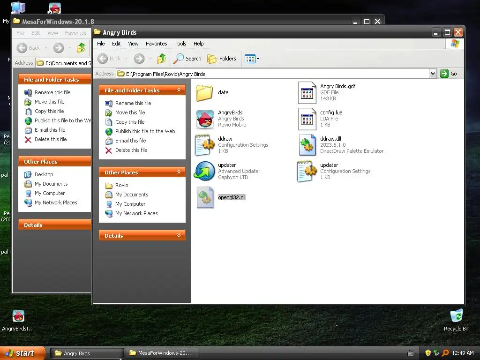480x360 pixels.
Task: Switch to MesaForWindows taskbar button
Action: pos(162,353)
